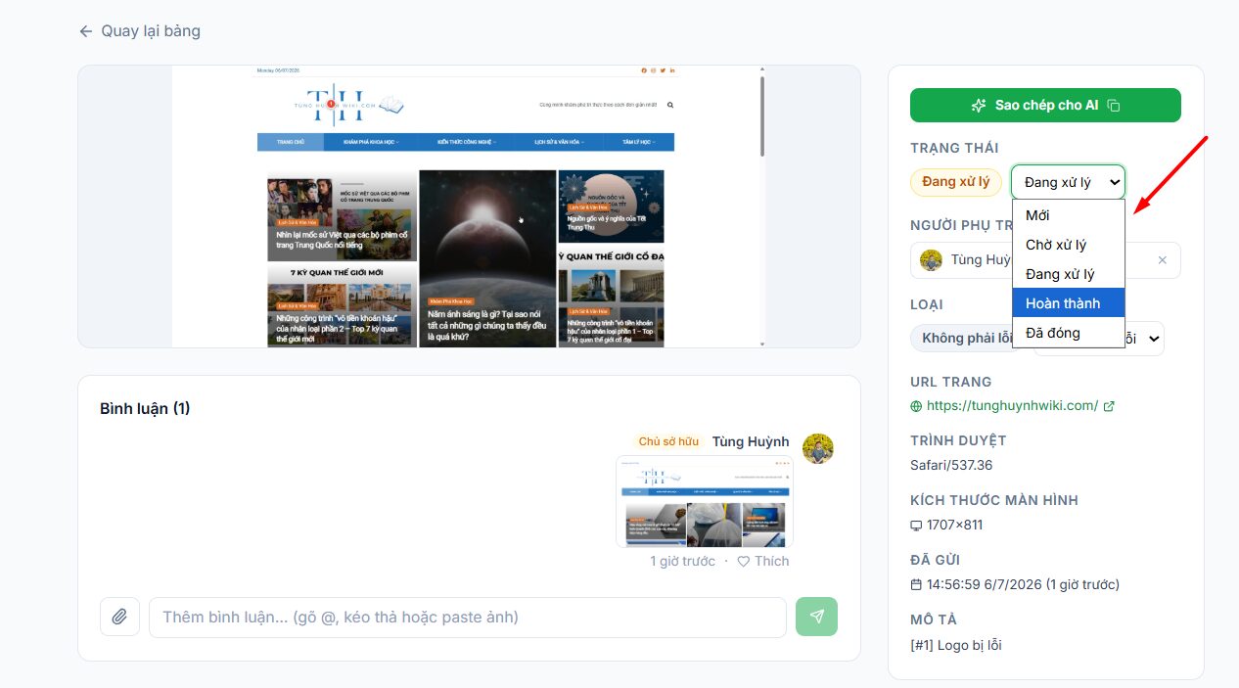The height and width of the screenshot is (688, 1239).
Task: Select Mới in the status list
Action: tap(1068, 215)
